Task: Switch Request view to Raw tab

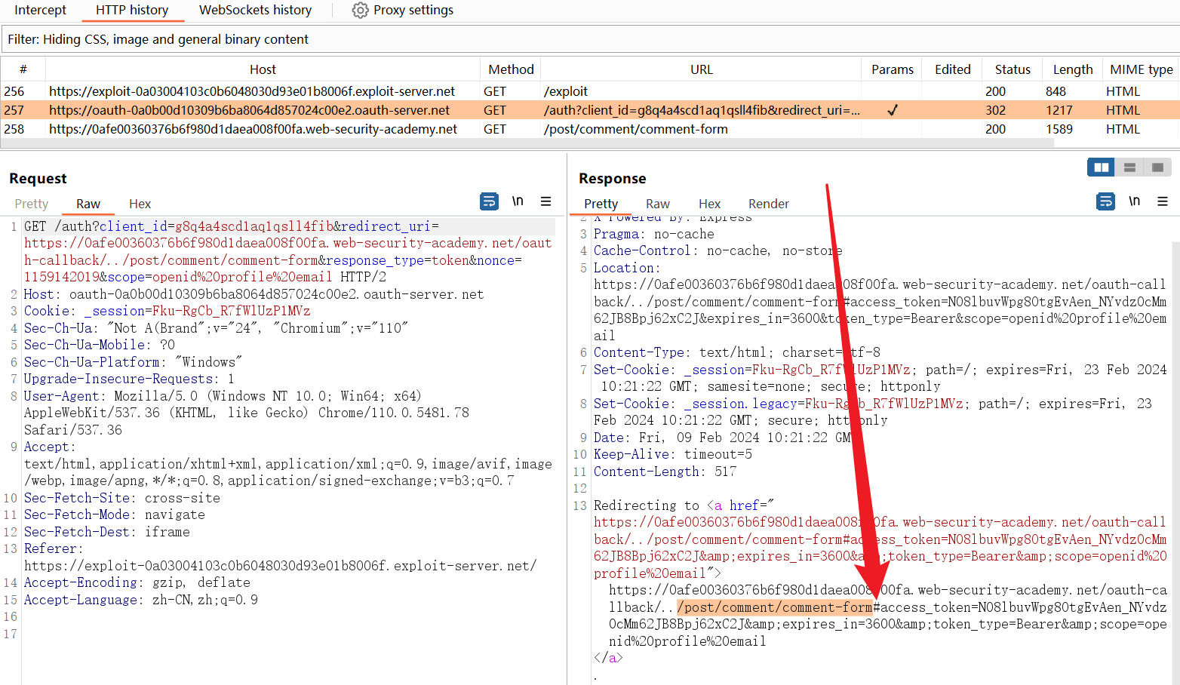Action: (x=88, y=204)
